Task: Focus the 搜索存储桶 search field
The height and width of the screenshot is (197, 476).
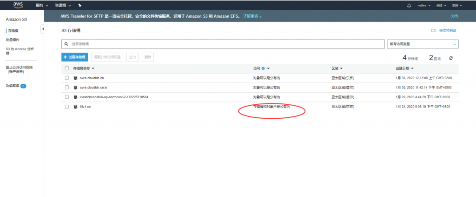Action: pos(223,44)
